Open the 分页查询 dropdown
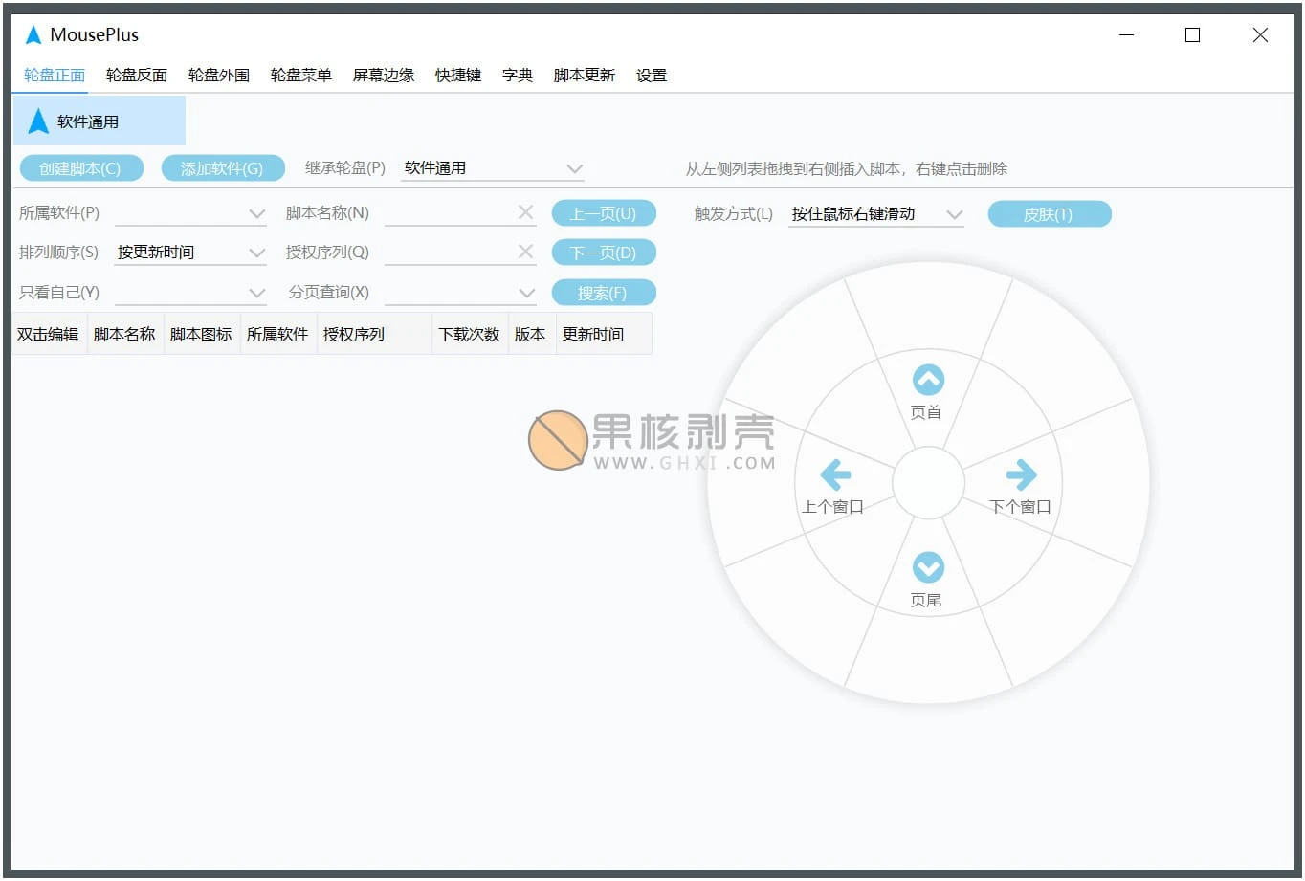 [x=461, y=292]
